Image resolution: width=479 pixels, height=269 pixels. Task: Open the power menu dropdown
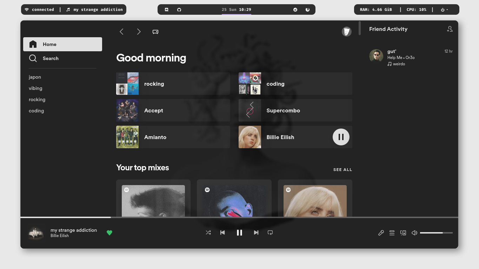coord(444,9)
